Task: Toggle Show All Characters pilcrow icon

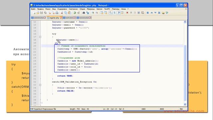Action: 114,13
